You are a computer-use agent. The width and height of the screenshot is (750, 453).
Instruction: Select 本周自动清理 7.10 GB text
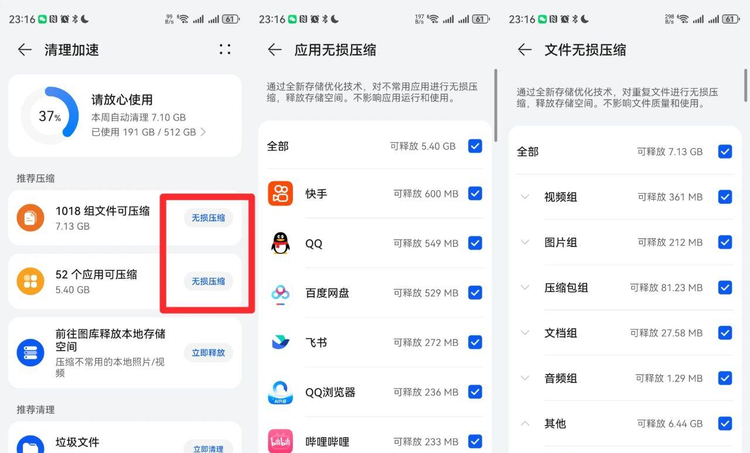[138, 117]
